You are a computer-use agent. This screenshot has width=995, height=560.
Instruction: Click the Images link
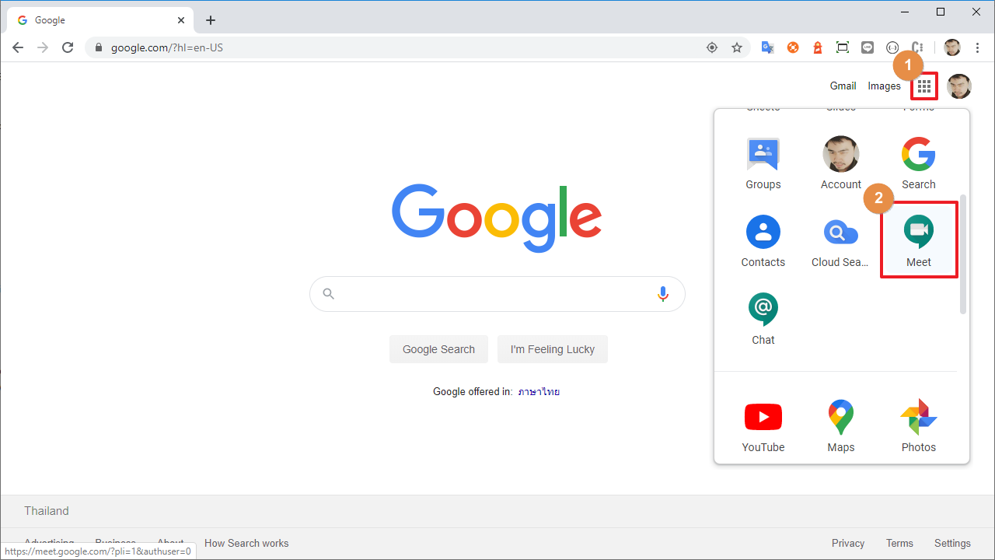pos(884,86)
